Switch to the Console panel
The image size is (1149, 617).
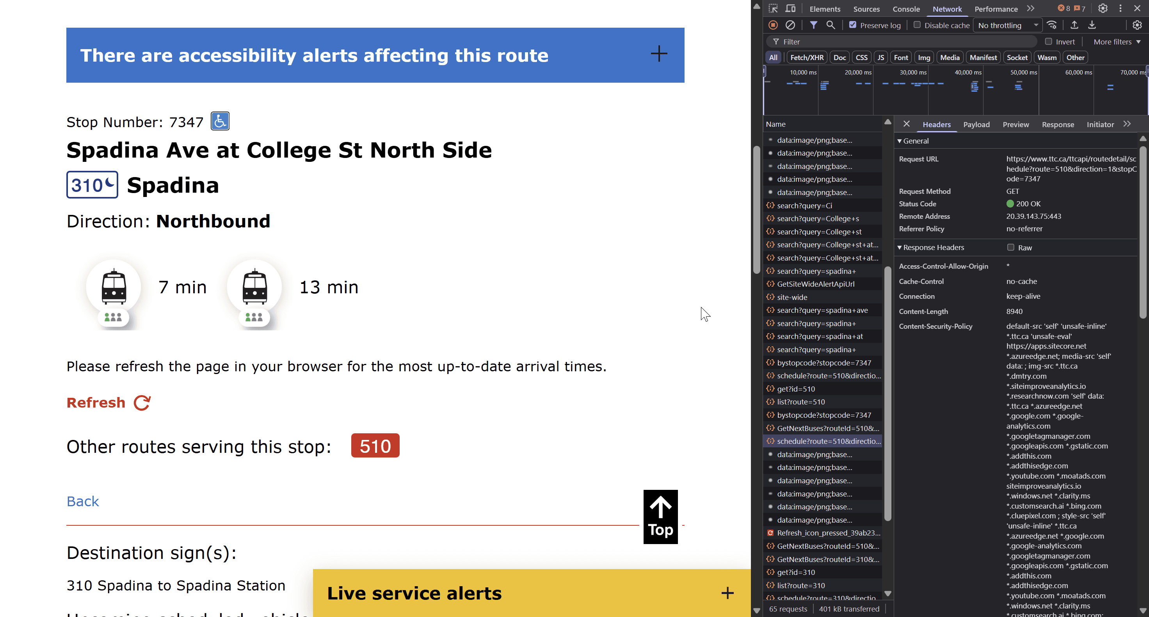(906, 9)
